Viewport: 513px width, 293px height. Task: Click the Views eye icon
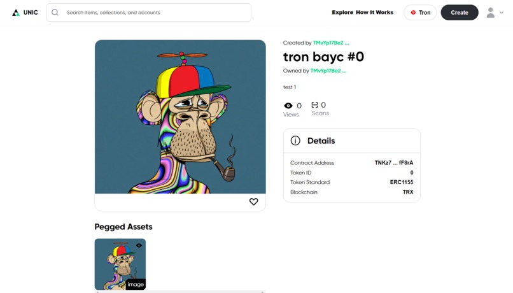pyautogui.click(x=288, y=106)
